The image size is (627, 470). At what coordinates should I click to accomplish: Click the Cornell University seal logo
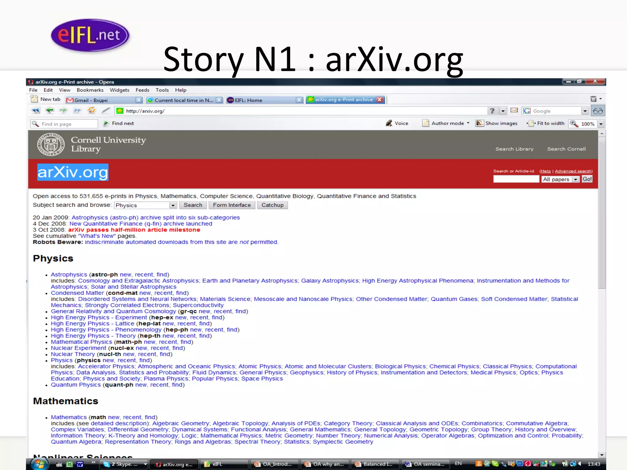coord(51,144)
